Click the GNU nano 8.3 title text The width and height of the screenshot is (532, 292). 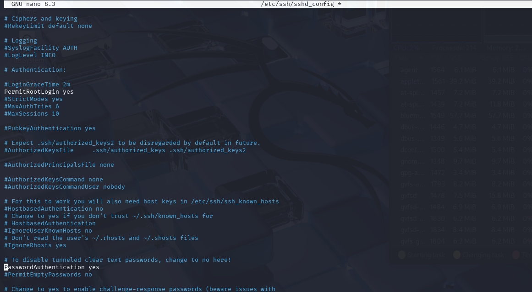click(33, 4)
